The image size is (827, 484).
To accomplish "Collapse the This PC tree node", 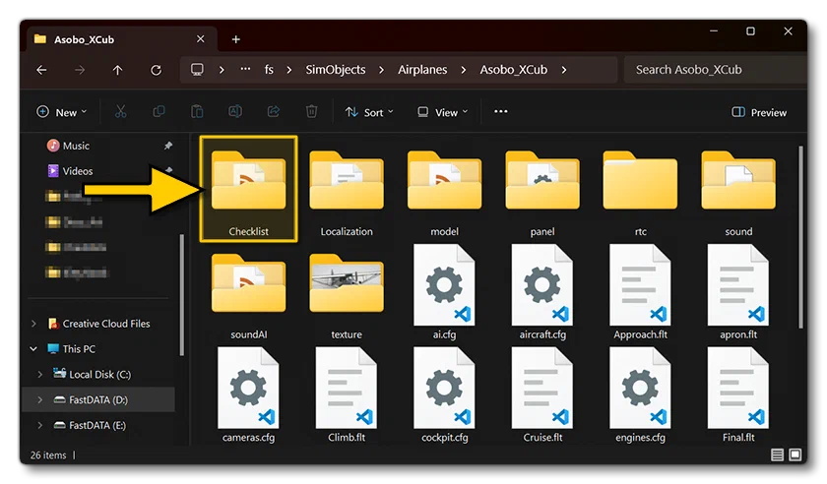I will (33, 349).
